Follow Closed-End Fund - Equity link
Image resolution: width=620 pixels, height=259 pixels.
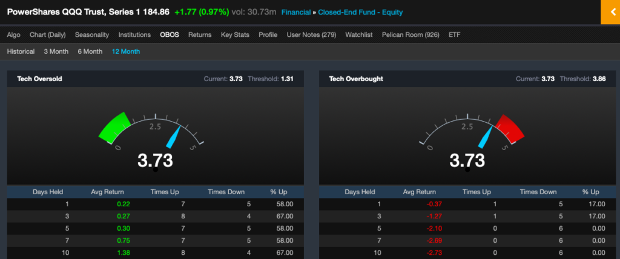pyautogui.click(x=360, y=12)
